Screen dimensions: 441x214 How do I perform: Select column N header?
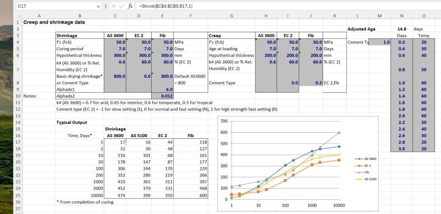pyautogui.click(x=402, y=15)
